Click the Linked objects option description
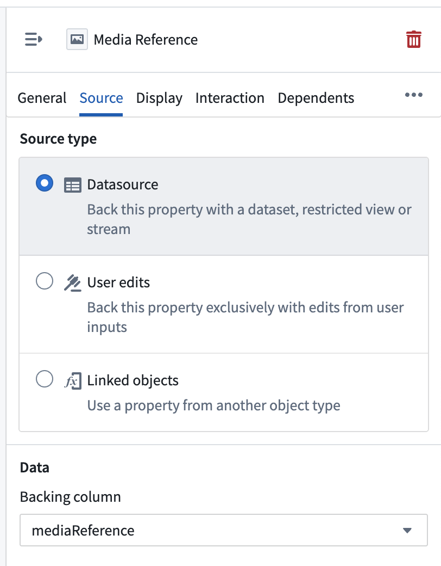This screenshot has width=441, height=566. click(213, 405)
